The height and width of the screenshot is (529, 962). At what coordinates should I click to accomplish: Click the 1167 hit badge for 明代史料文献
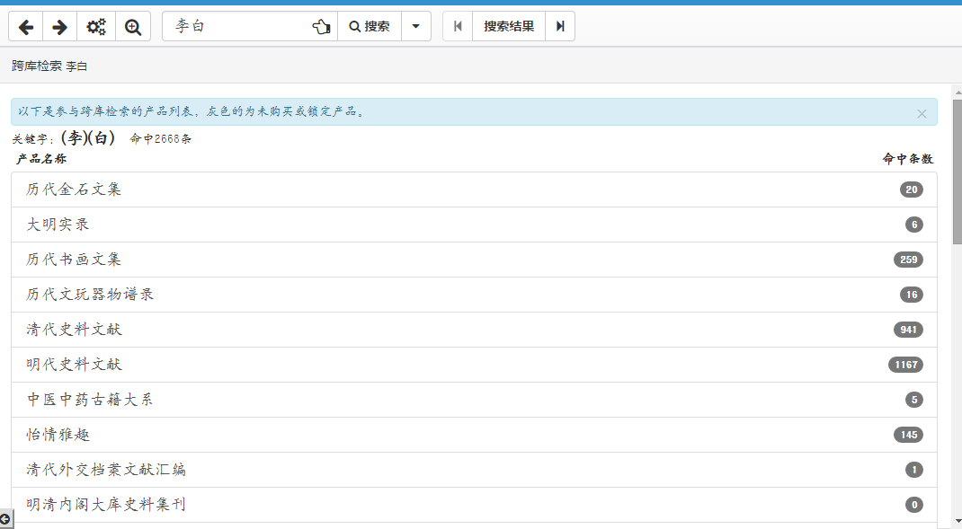(905, 365)
